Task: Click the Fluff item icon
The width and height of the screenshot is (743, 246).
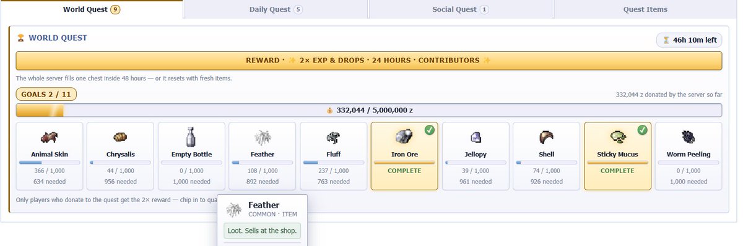Action: click(x=334, y=137)
